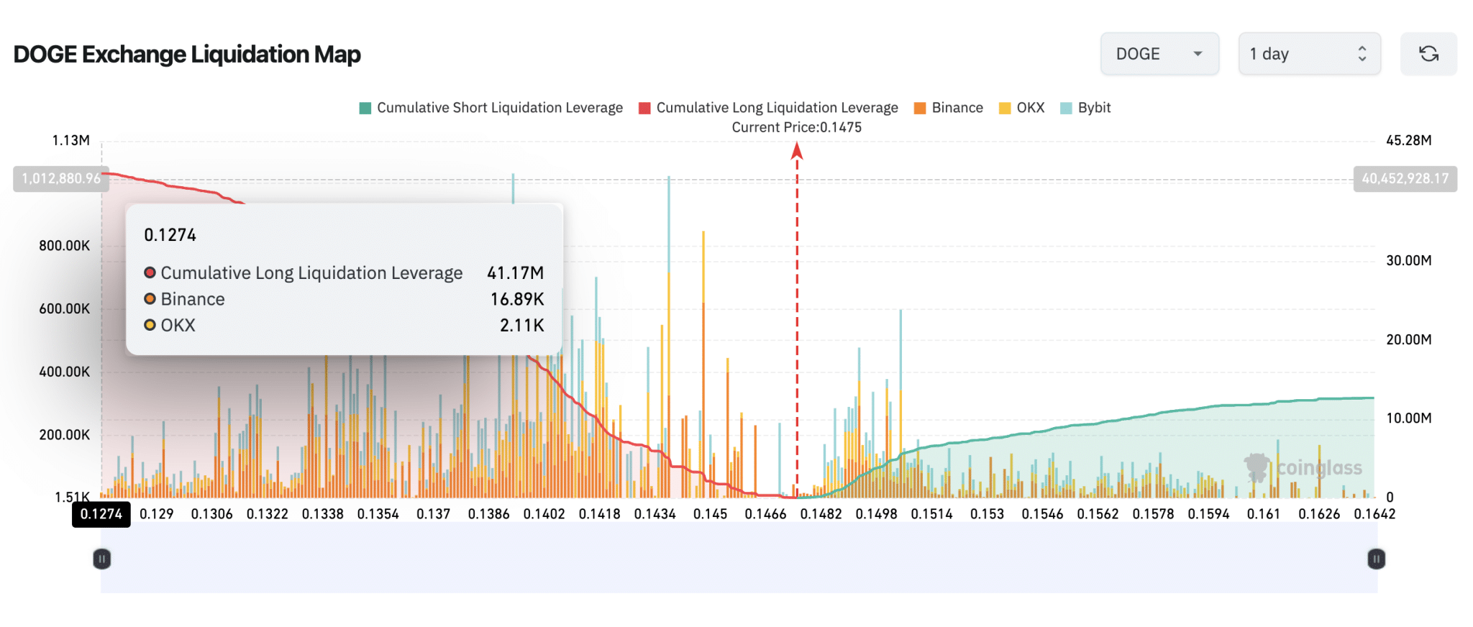
Task: Click the 200.00K left axis value
Action: pyautogui.click(x=65, y=435)
